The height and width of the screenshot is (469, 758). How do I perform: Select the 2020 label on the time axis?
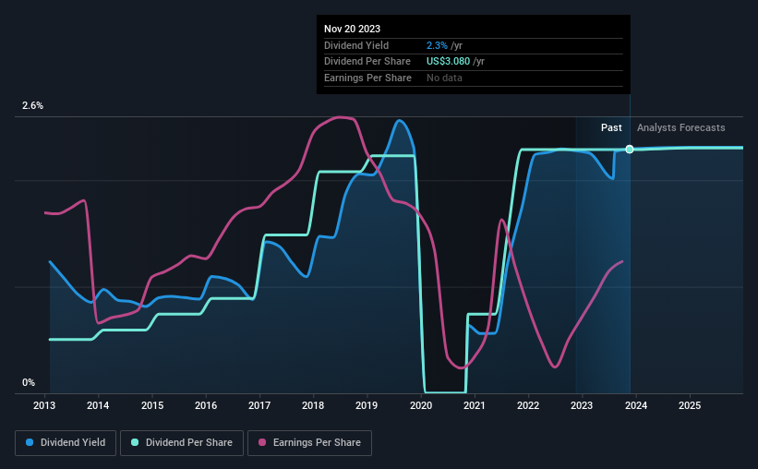(421, 405)
